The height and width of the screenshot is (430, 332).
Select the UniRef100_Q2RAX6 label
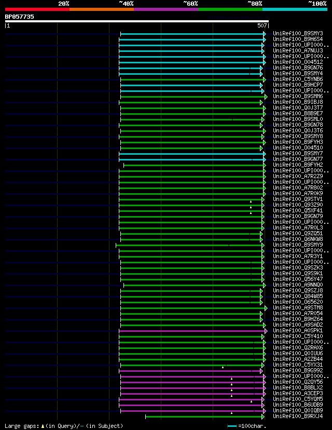[298, 347]
